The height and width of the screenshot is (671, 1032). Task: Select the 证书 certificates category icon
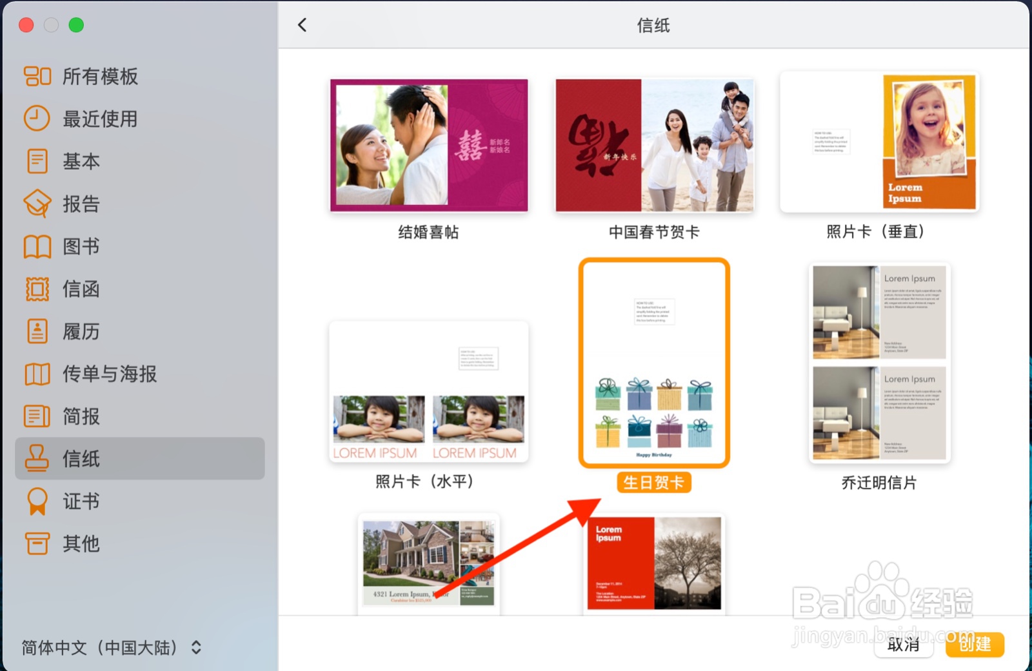[37, 501]
